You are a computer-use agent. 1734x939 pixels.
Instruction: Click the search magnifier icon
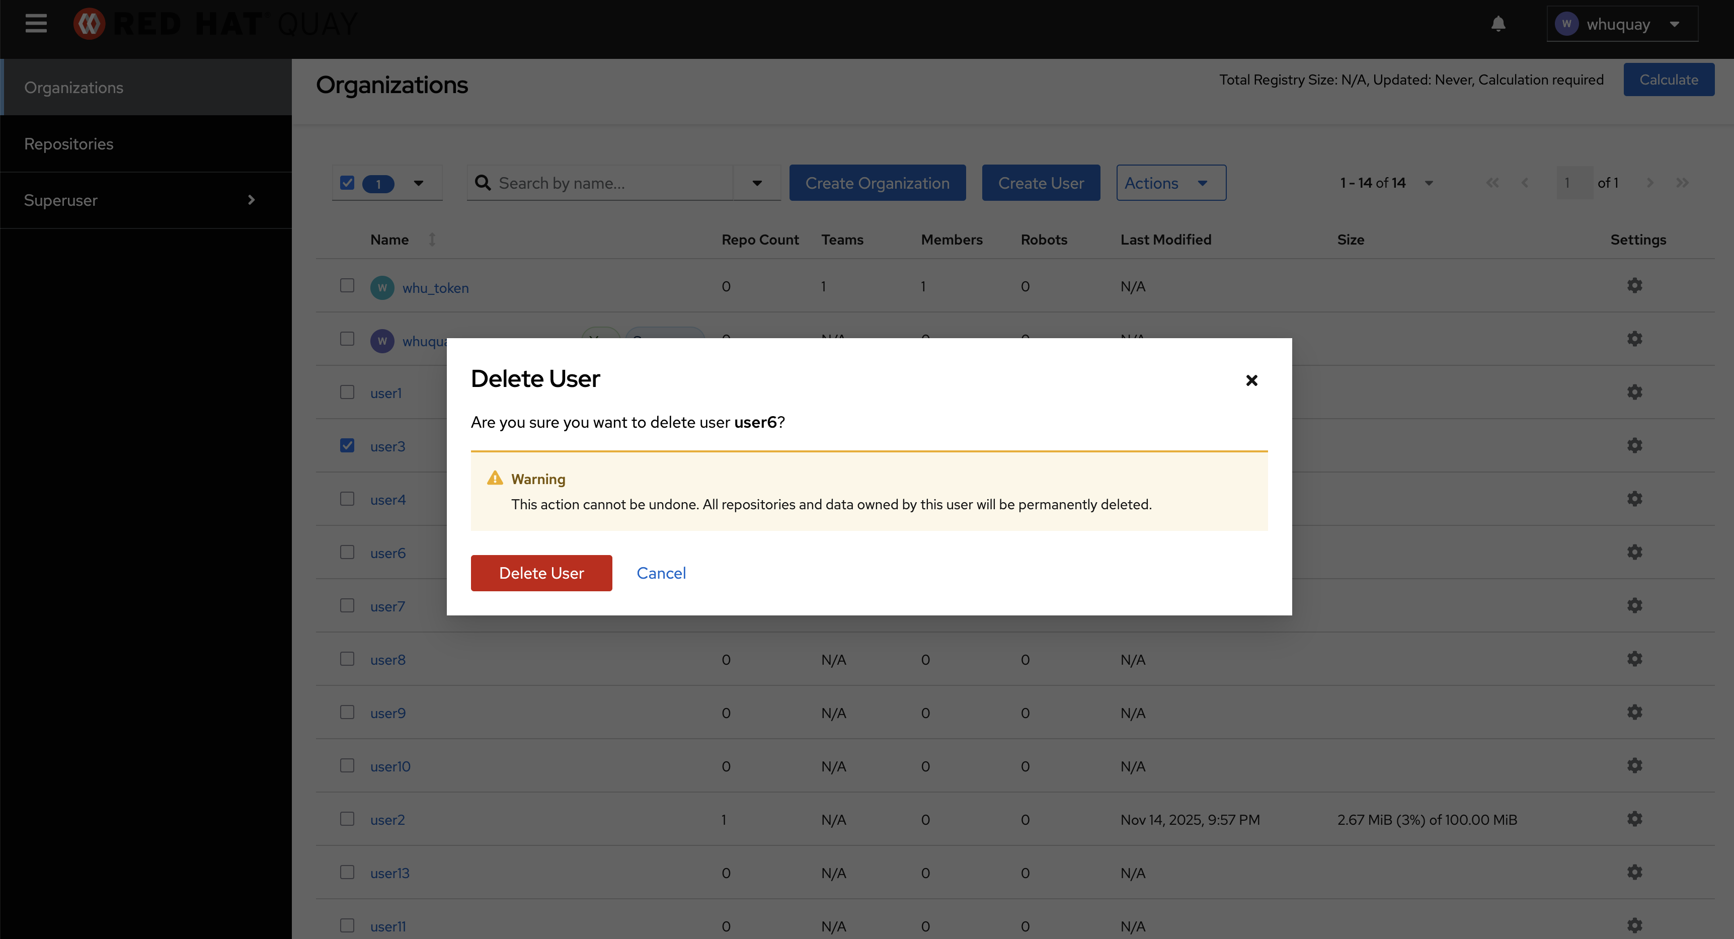pos(483,183)
